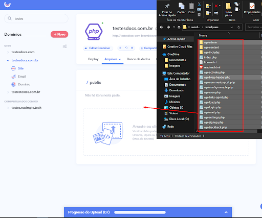Click the file upload illustration
262x218 pixels.
pos(108,133)
